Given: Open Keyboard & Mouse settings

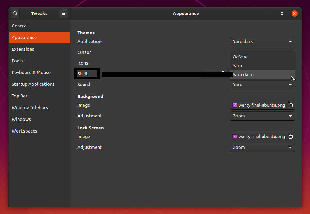Looking at the screenshot, I should click(31, 73).
